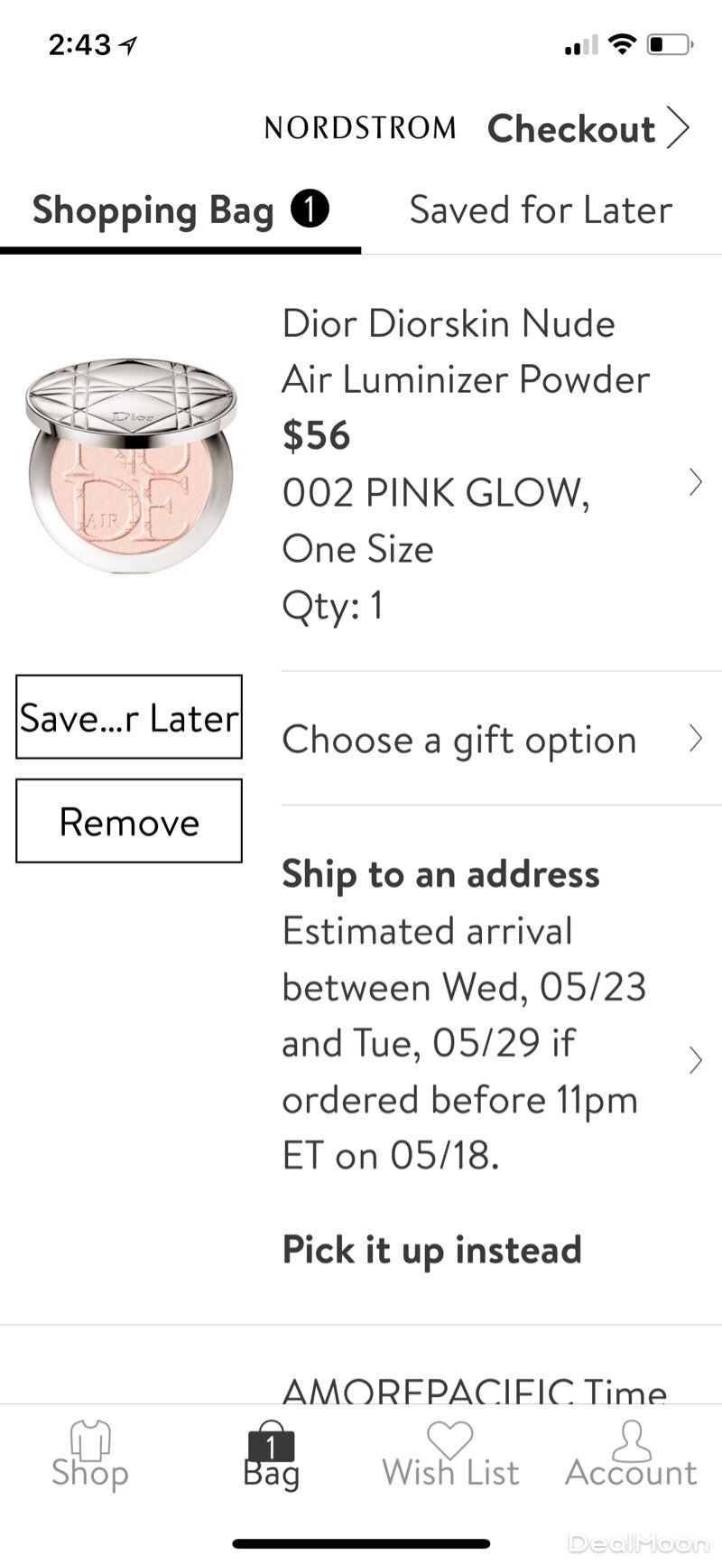The width and height of the screenshot is (722, 1565).
Task: Switch to Saved for Later tab
Action: tap(541, 210)
